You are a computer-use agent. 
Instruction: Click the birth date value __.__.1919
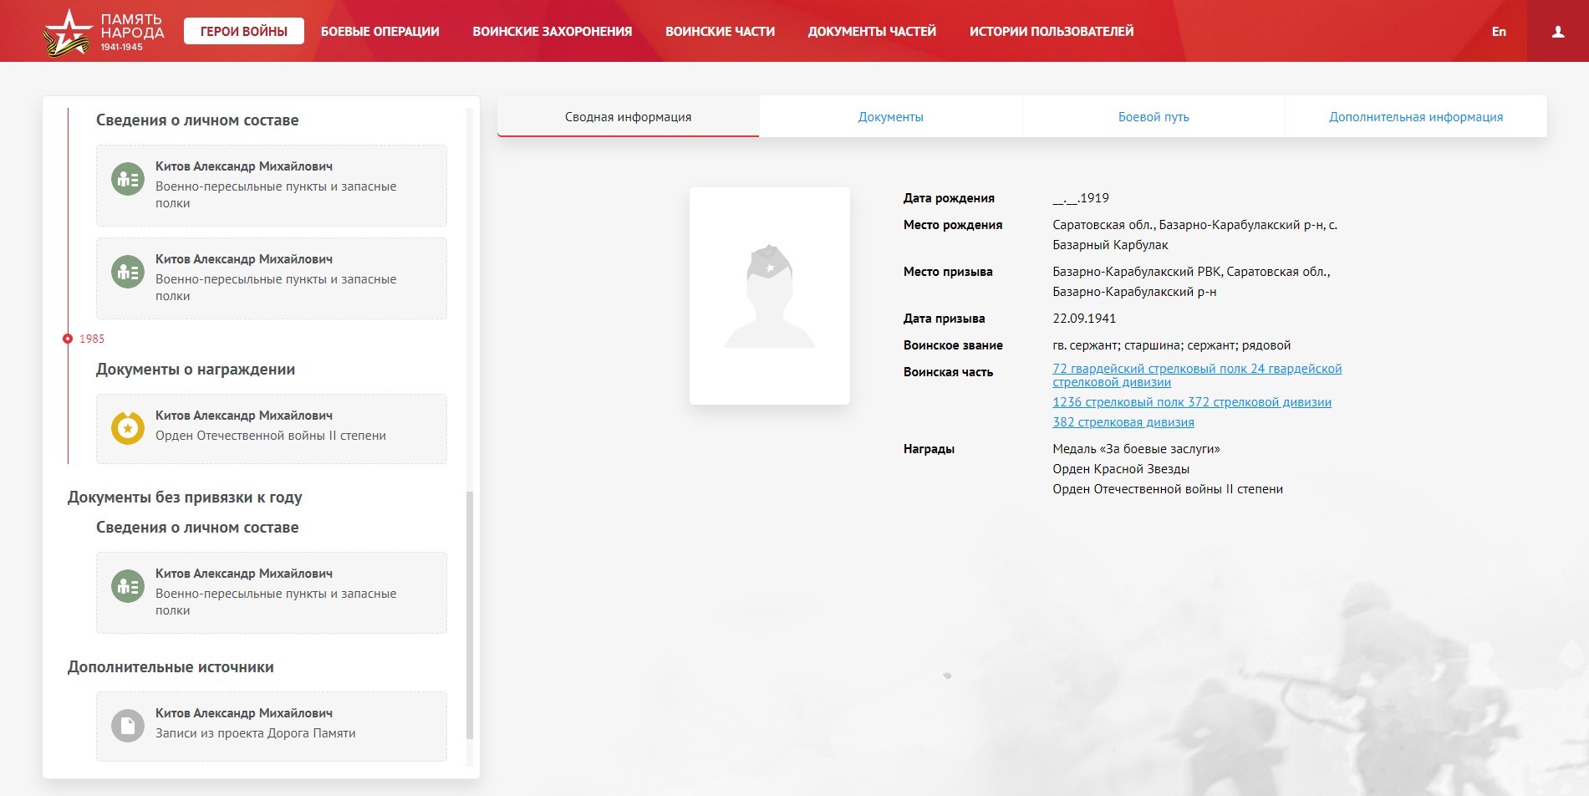[1081, 198]
